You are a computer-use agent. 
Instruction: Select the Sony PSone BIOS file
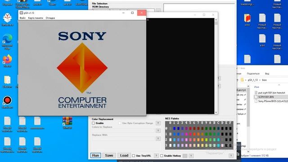(273, 101)
